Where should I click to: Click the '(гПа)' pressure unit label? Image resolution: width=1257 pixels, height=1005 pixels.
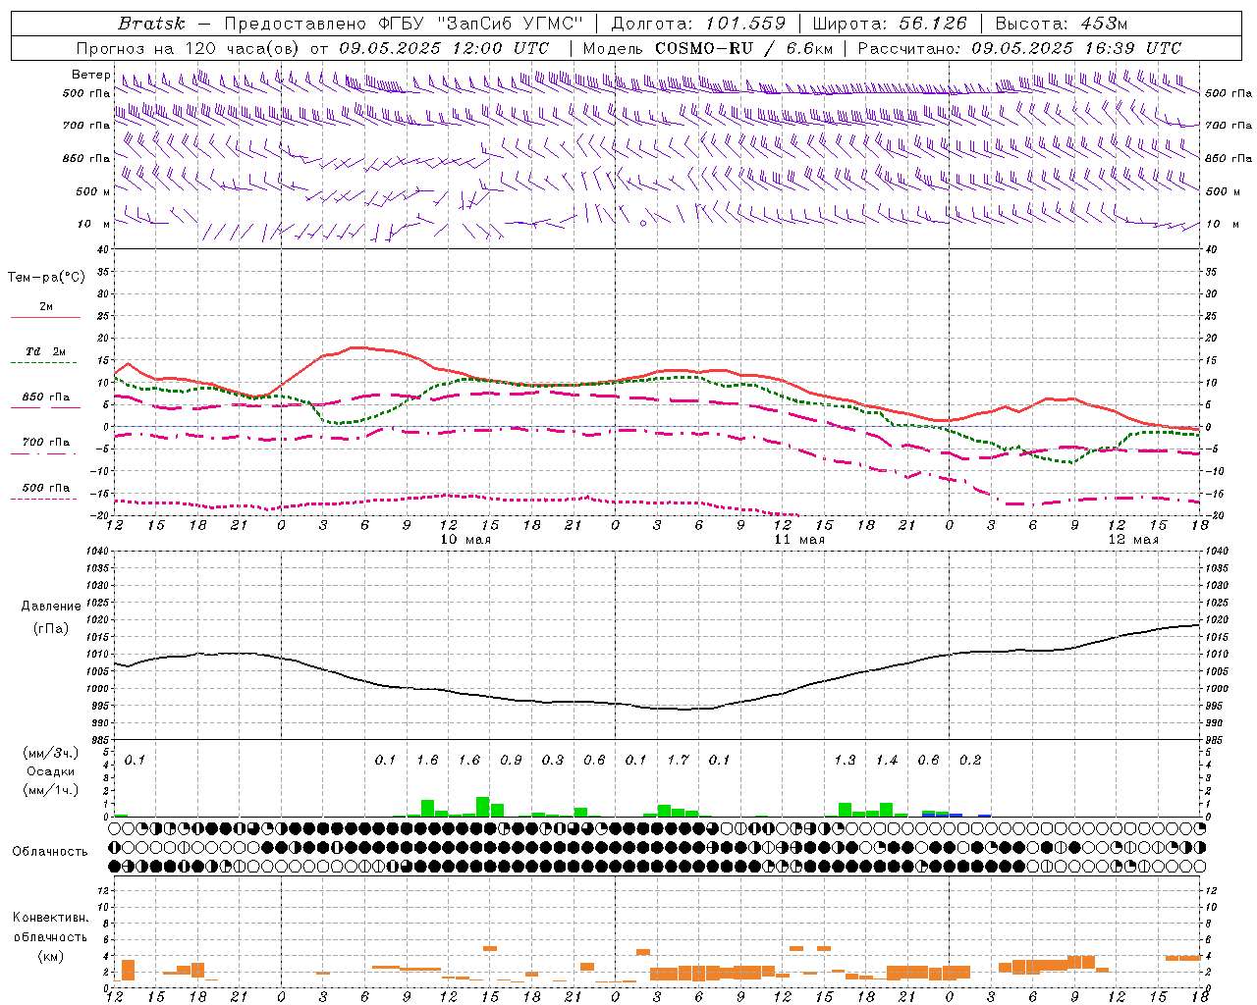[51, 628]
